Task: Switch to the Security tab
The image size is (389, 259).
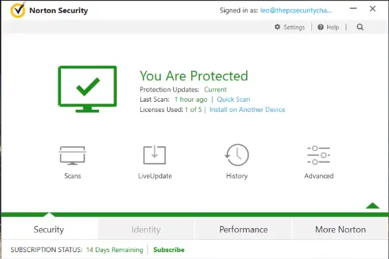Action: point(49,229)
